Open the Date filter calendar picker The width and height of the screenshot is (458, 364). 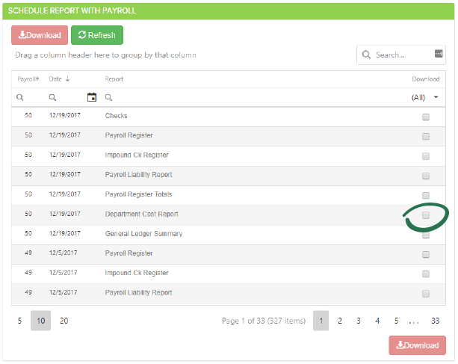point(92,97)
